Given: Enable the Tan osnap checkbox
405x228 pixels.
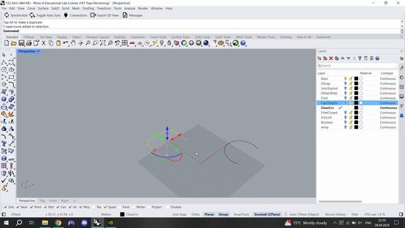Looking at the screenshot, I should 93,207.
